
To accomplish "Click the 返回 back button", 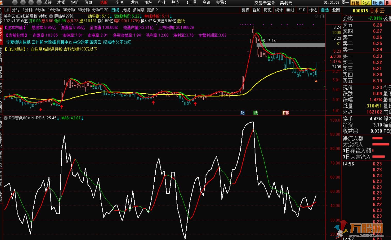I will coord(336,10).
